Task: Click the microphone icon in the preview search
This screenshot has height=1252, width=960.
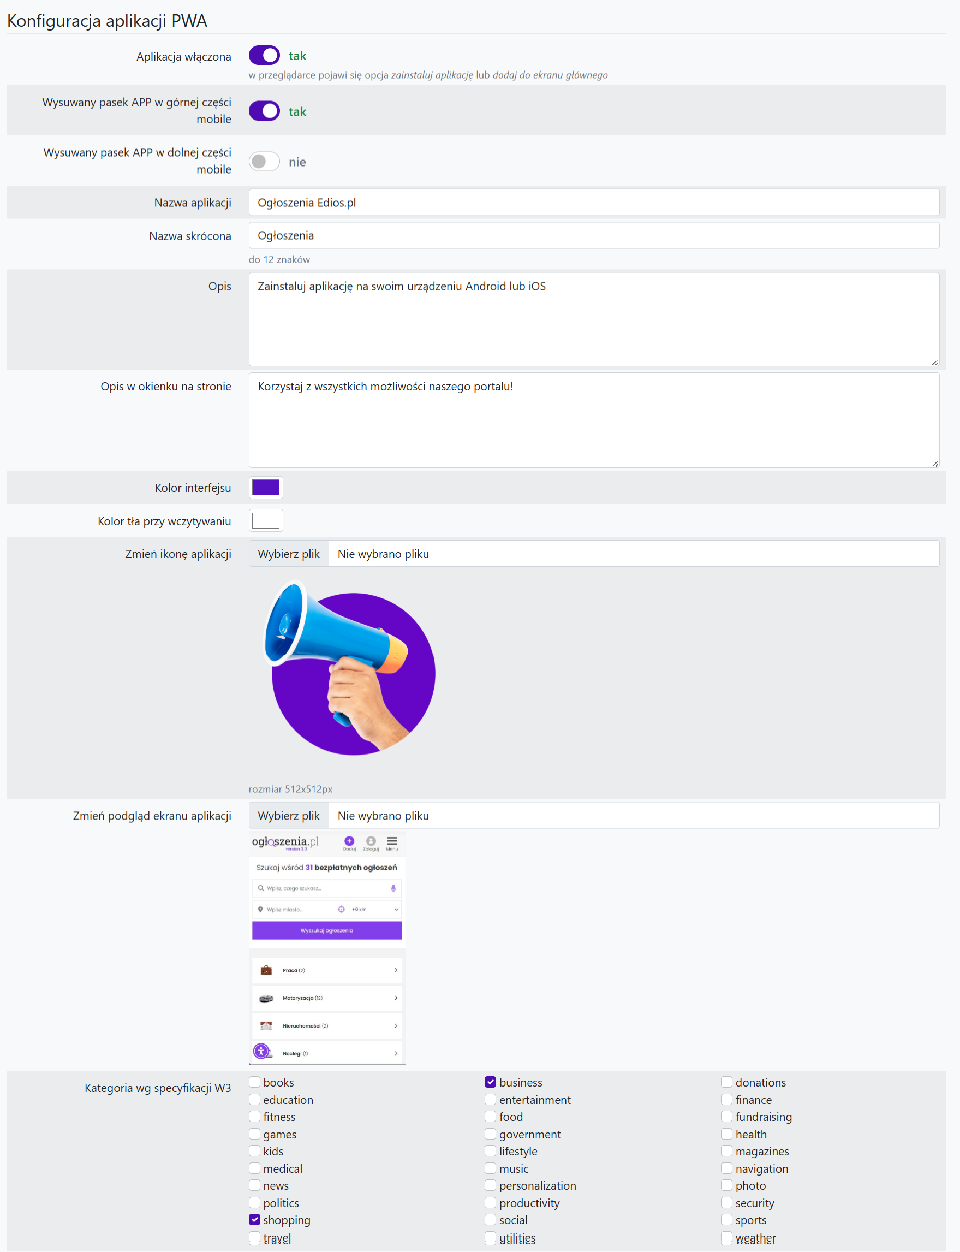Action: 393,888
